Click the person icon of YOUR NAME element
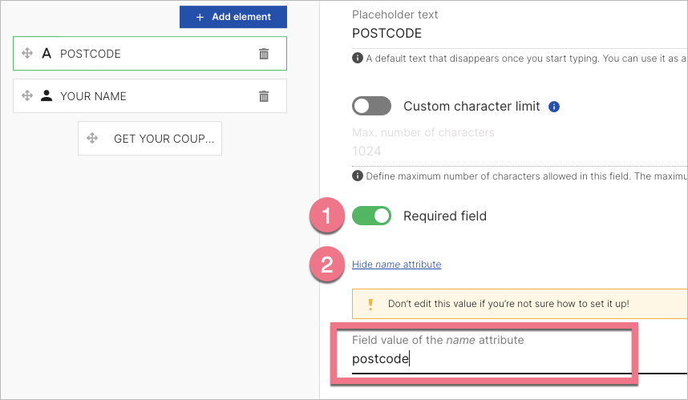Screen dimensions: 688x400 click(47, 96)
